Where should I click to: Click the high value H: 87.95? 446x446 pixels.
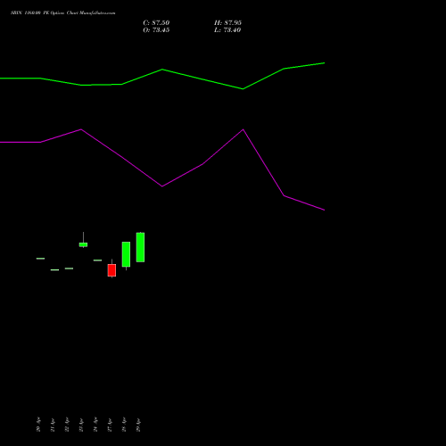pyautogui.click(x=227, y=23)
